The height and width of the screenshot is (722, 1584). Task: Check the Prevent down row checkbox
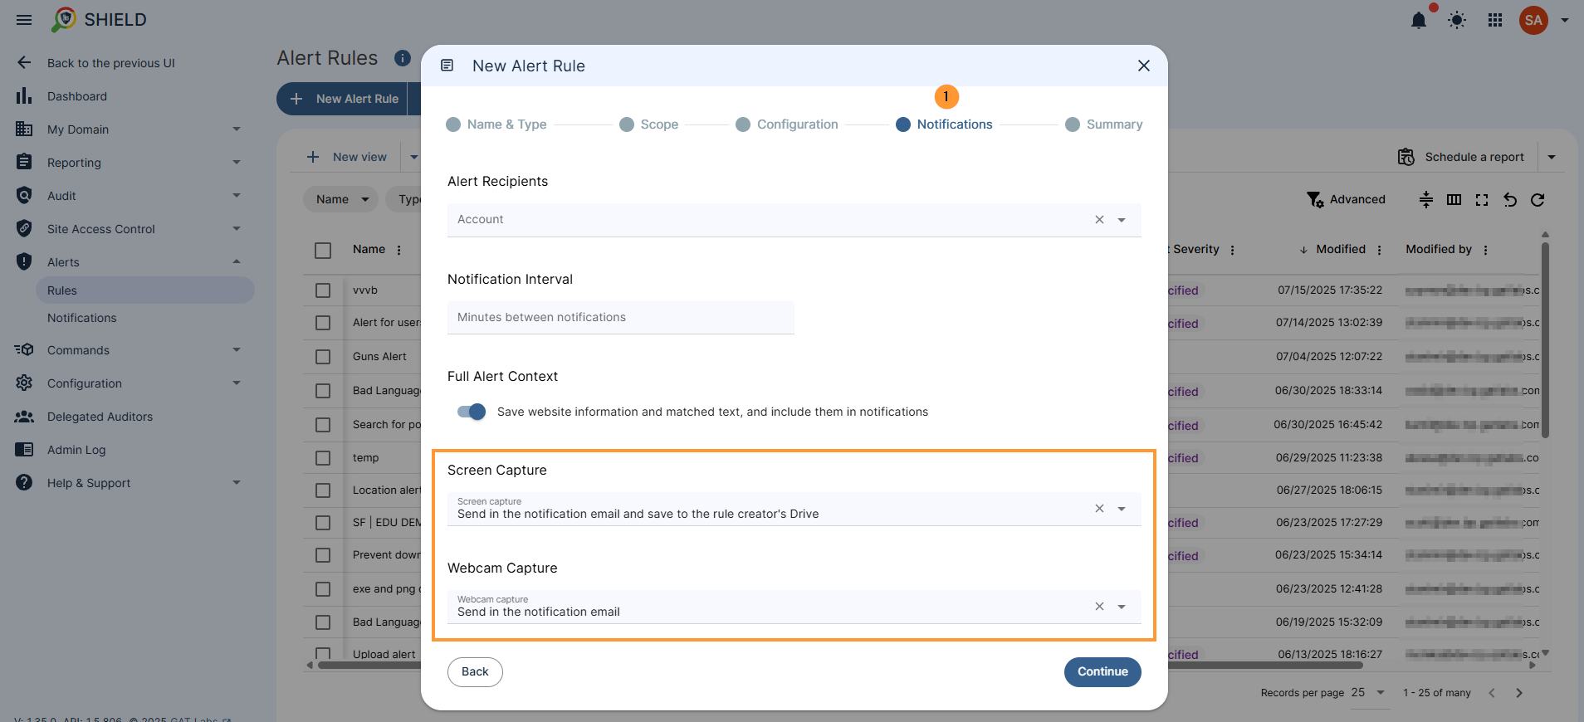coord(323,555)
